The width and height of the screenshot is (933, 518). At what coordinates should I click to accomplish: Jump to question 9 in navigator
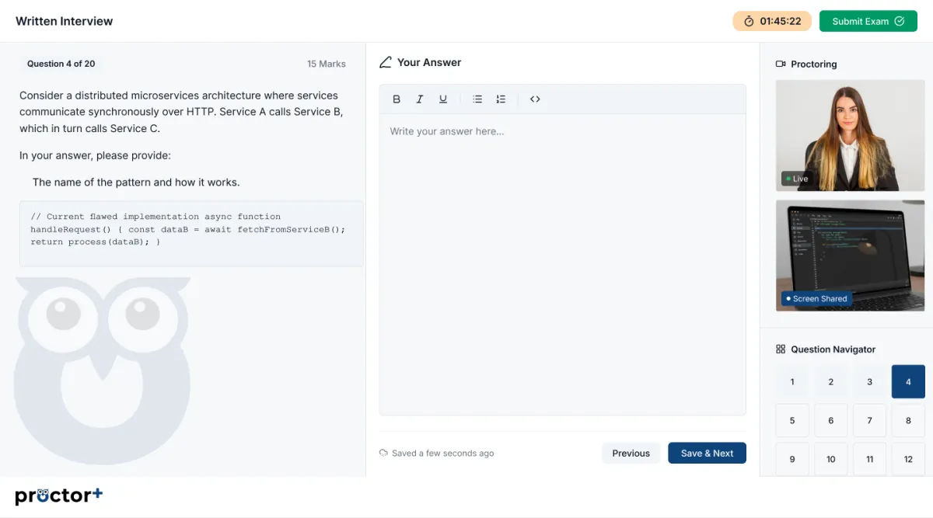792,459
